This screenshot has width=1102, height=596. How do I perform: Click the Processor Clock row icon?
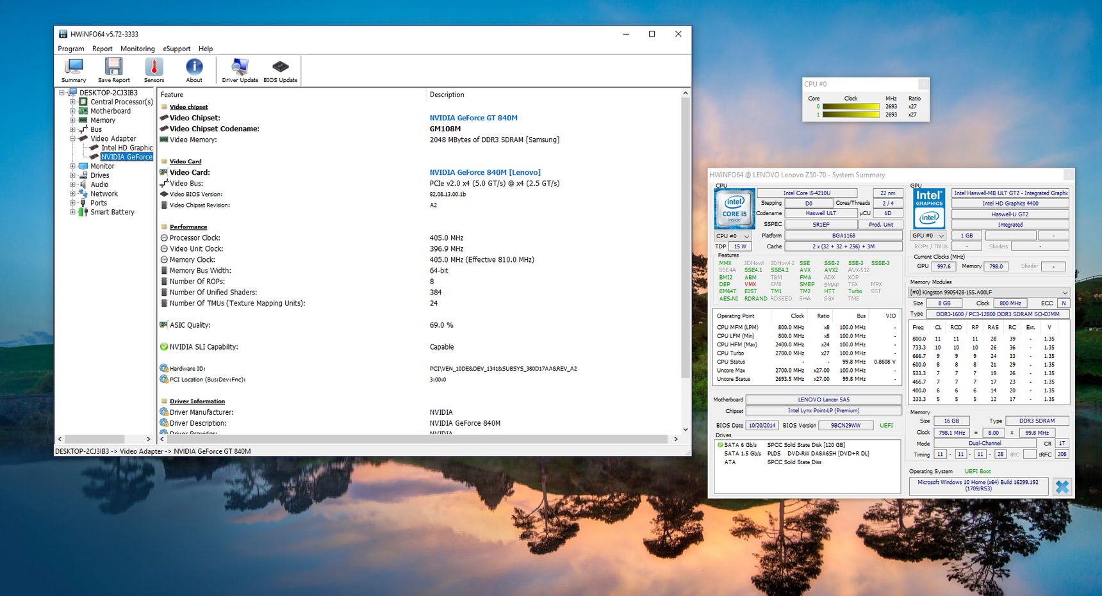[x=164, y=238]
